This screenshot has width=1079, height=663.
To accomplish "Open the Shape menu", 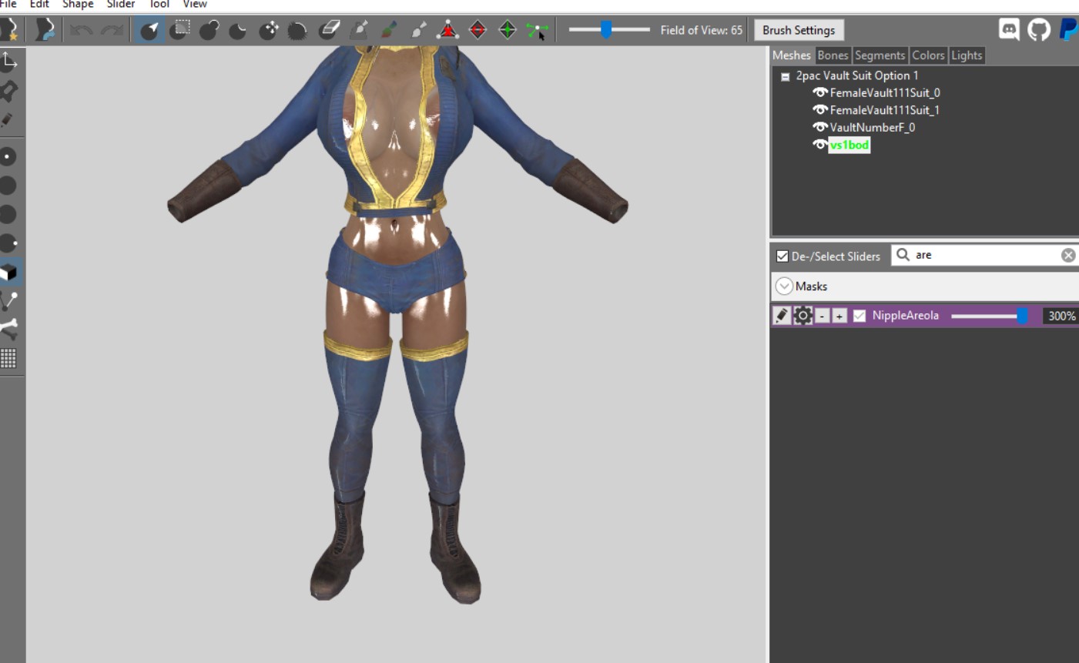I will 78,5.
